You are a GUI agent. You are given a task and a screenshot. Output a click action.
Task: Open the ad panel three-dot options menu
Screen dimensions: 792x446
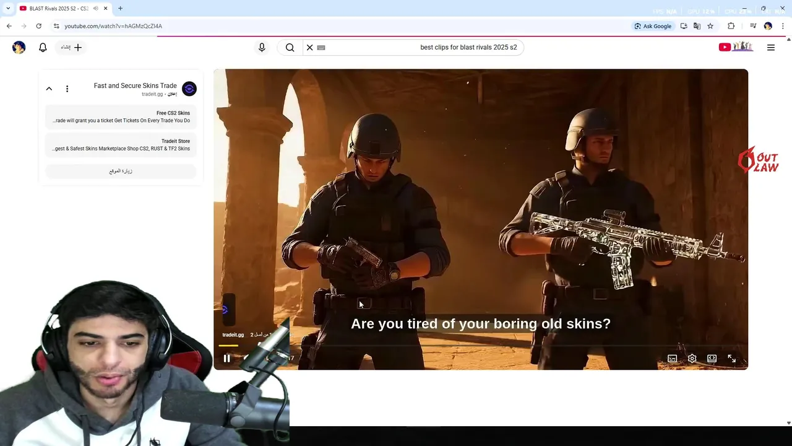[x=67, y=89]
